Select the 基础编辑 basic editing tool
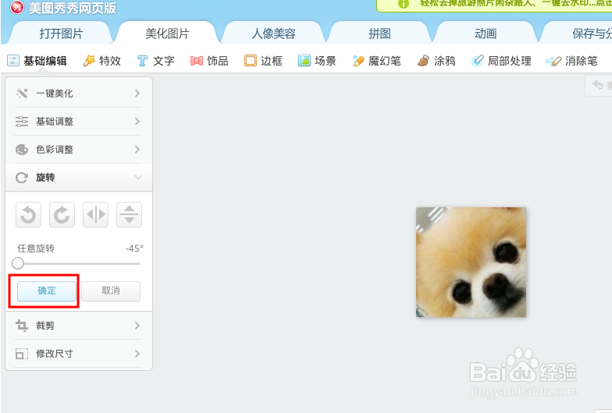The height and width of the screenshot is (413, 612). tap(37, 61)
